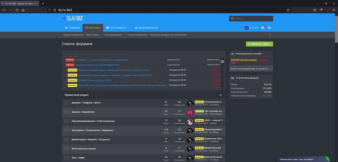Screen dimensions: 338x162
Task: Open SLIV.BIZ user account menu
Action: pyautogui.click(x=251, y=28)
